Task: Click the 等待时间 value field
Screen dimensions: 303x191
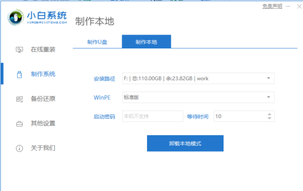Action: [239, 116]
